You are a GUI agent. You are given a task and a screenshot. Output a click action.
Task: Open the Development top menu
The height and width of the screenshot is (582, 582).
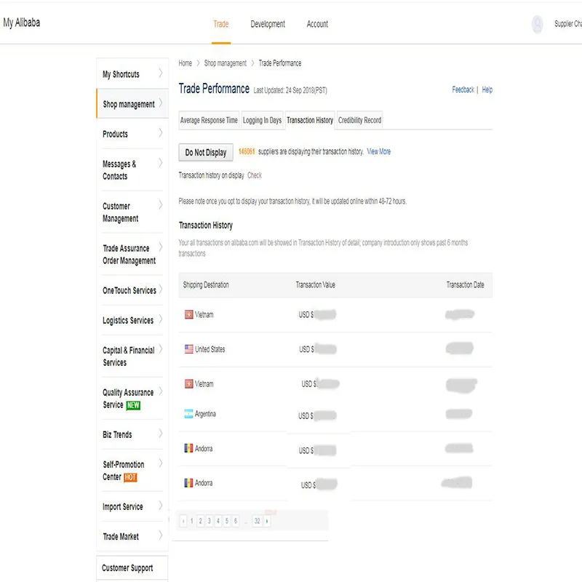coord(268,24)
